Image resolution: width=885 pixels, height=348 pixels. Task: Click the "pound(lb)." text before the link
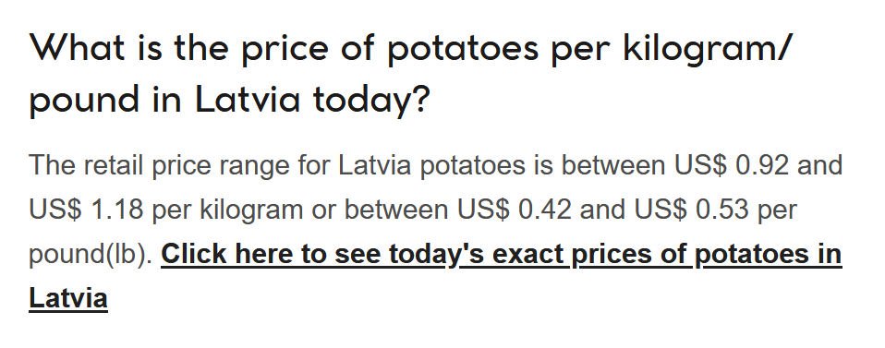coord(91,255)
